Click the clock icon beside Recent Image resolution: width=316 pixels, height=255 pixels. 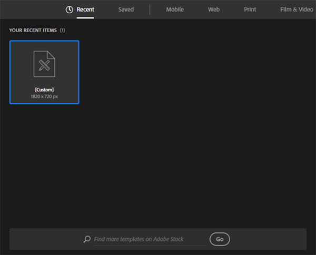click(70, 9)
